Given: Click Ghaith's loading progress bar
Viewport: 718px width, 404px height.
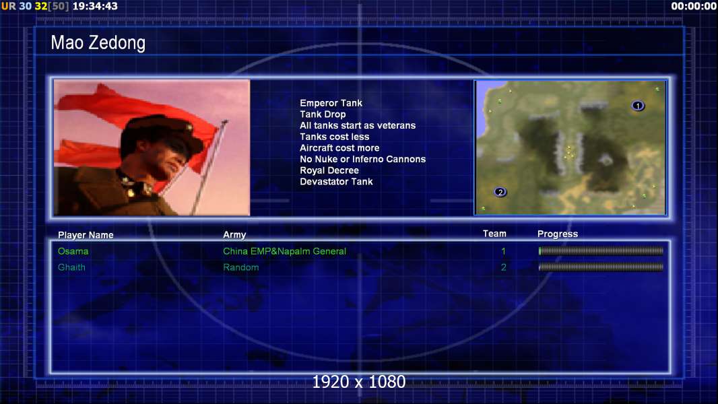Looking at the screenshot, I should 601,267.
